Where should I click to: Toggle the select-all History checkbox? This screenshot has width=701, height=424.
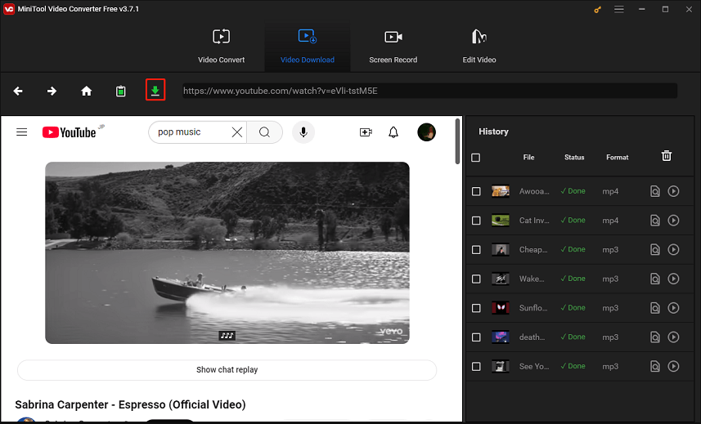pyautogui.click(x=476, y=158)
